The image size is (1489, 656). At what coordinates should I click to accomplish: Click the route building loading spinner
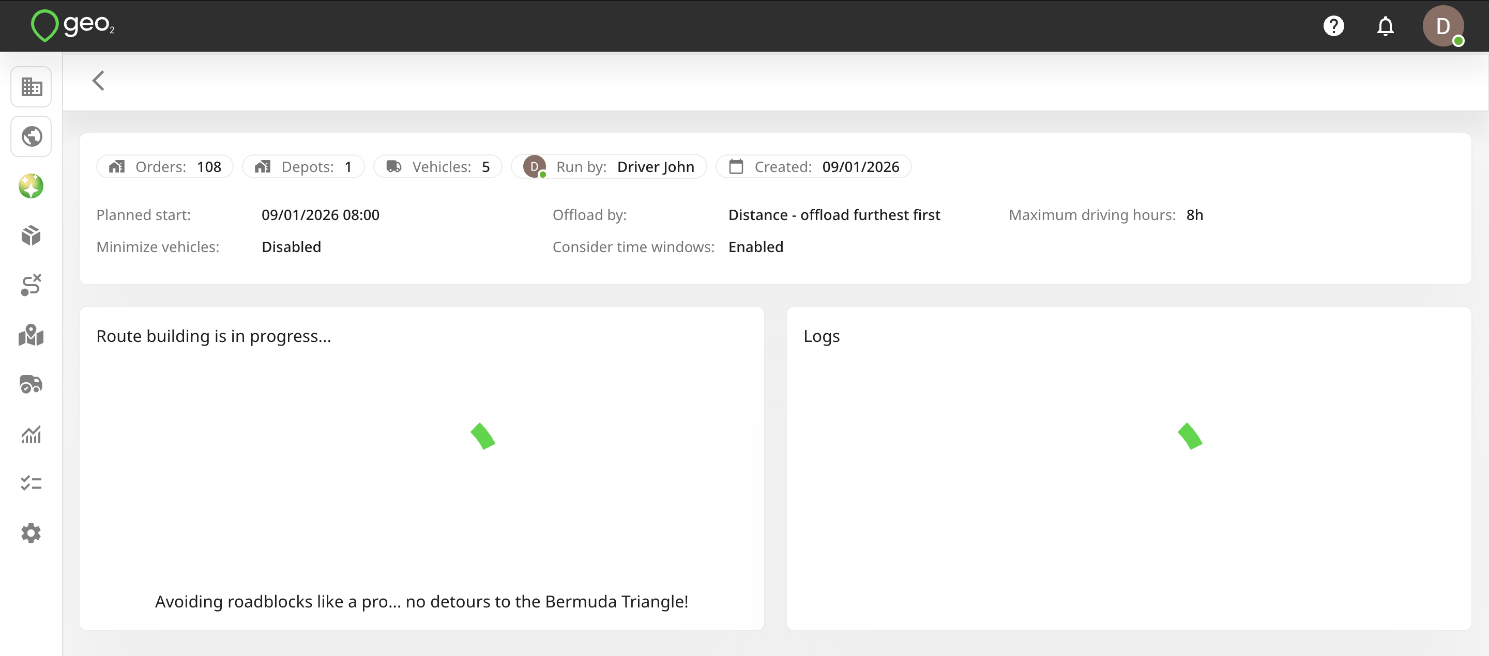point(483,436)
